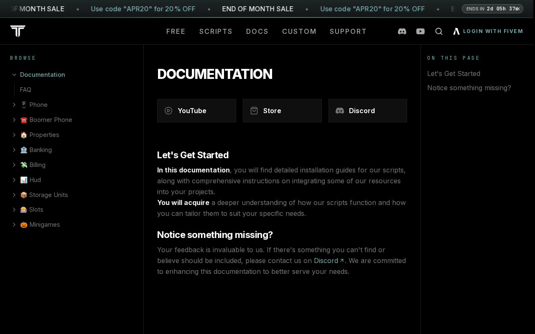Open the Free menu item
The image size is (535, 334).
pos(176,31)
